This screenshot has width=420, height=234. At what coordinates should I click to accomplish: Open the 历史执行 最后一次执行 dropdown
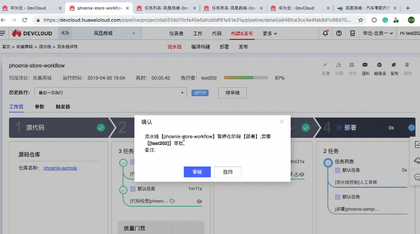pyautogui.click(x=111, y=92)
